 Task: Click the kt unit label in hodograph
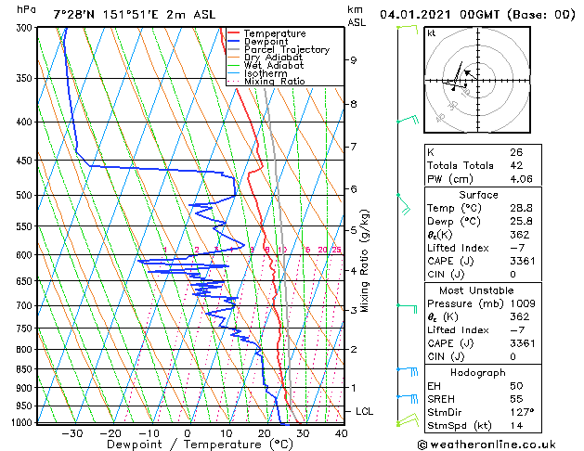(x=432, y=33)
